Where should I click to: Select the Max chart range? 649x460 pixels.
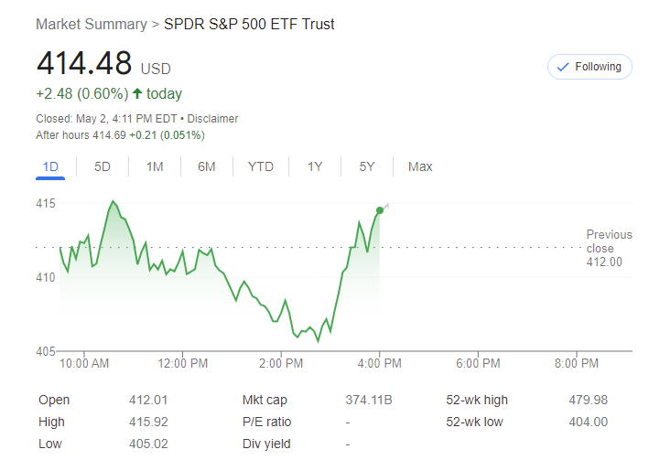[x=420, y=166]
